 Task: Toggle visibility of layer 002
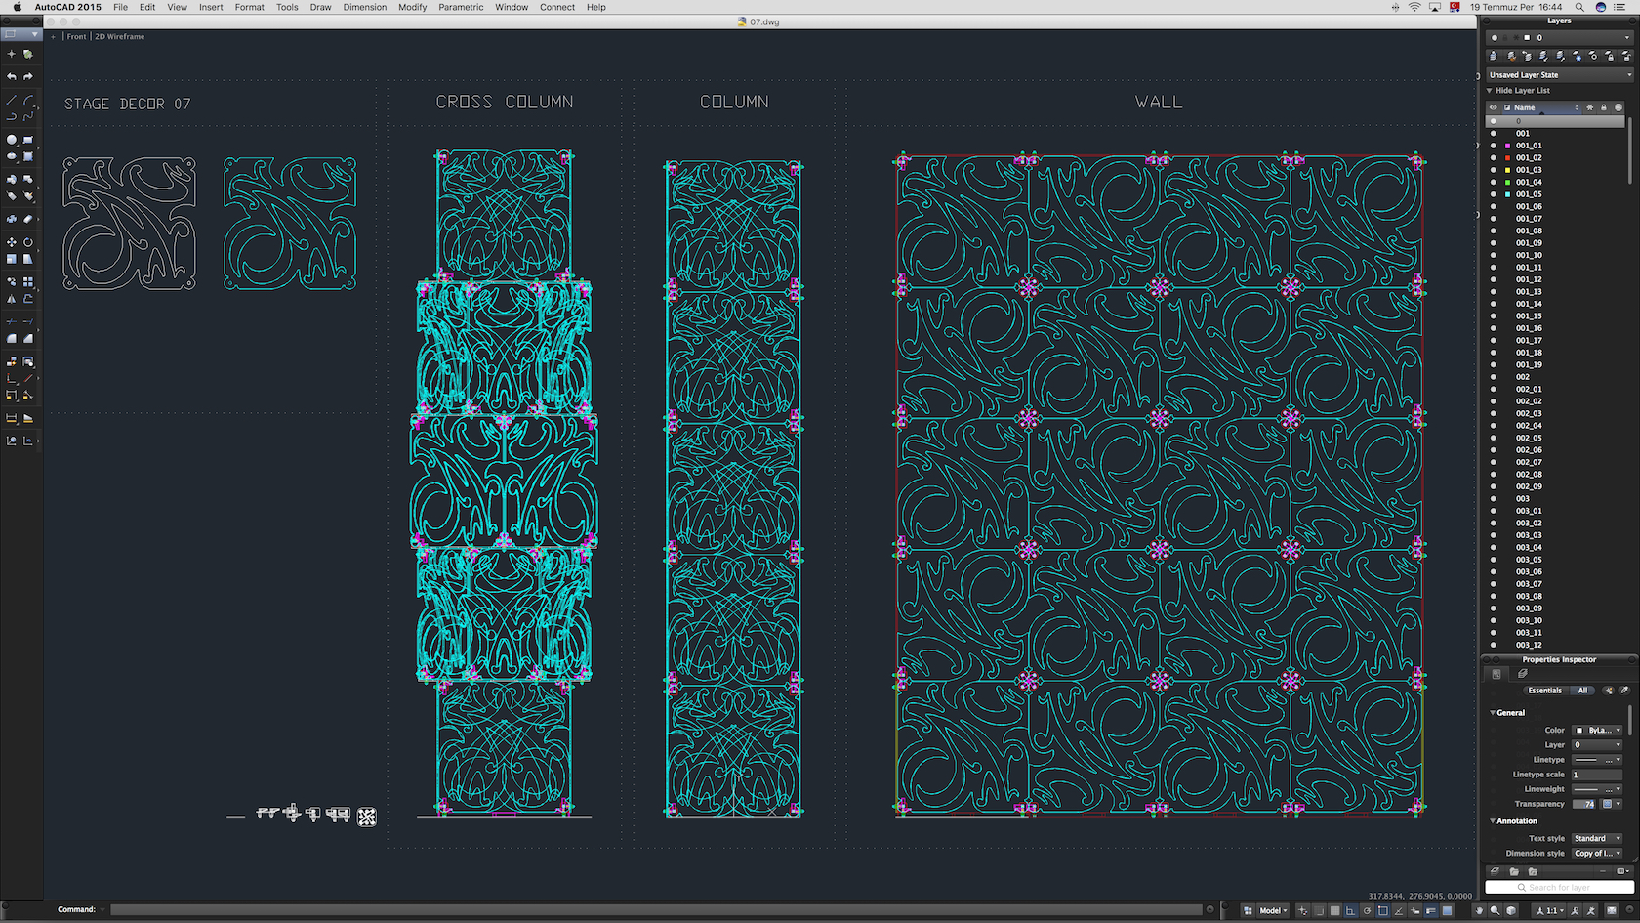point(1494,377)
